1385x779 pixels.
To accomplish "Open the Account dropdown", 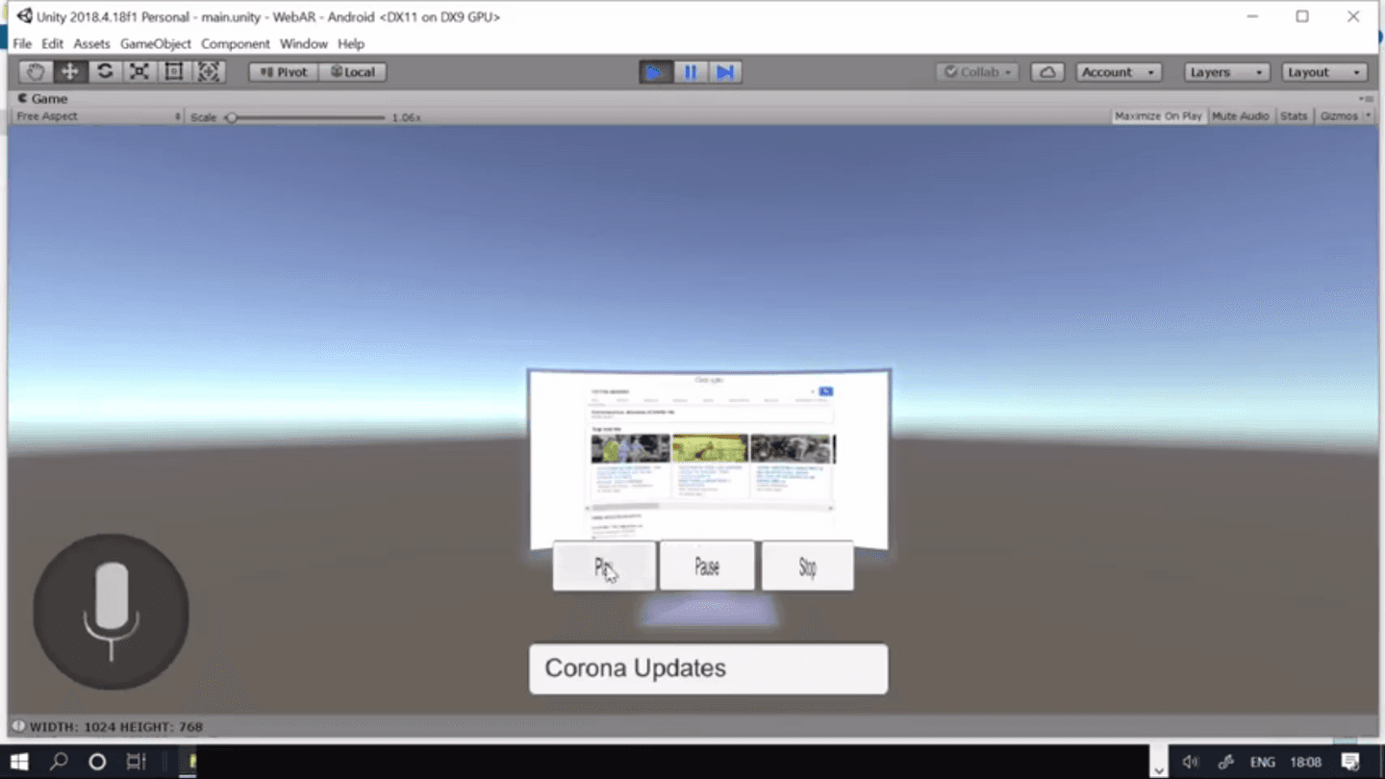I will pos(1118,72).
